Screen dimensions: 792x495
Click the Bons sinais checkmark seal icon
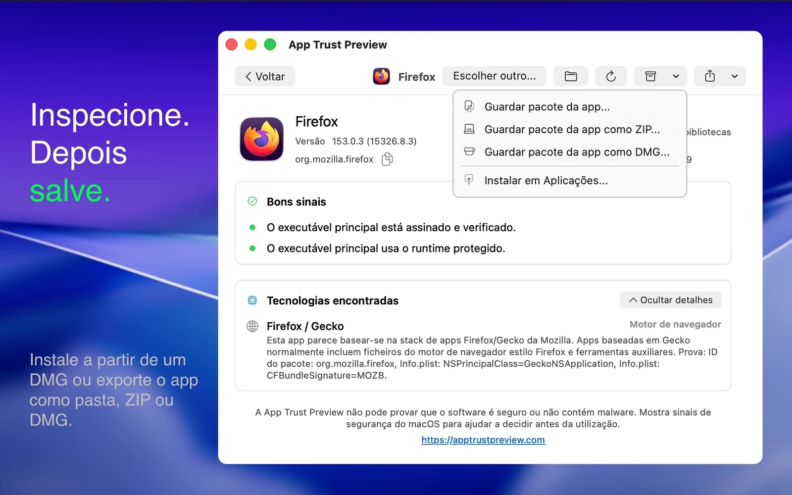click(252, 201)
